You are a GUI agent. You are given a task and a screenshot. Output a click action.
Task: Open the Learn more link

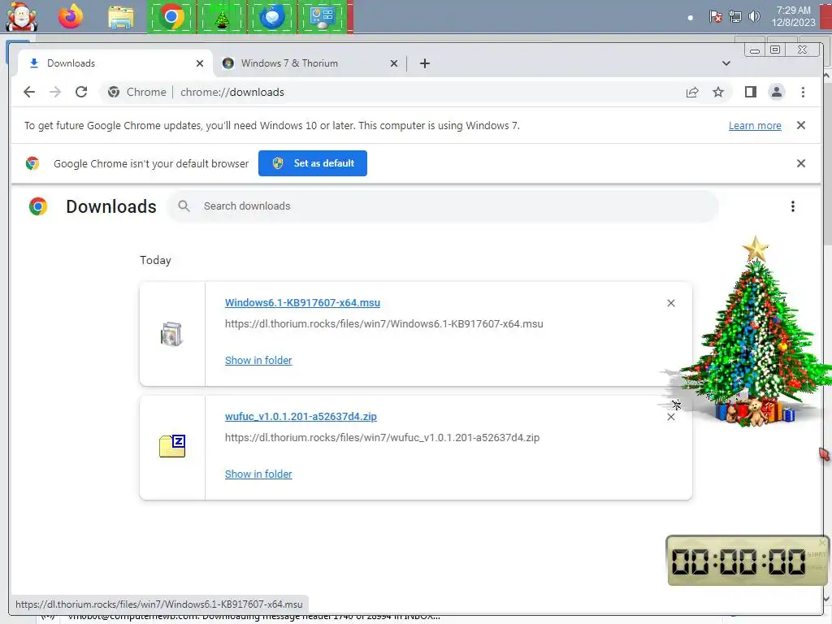pyautogui.click(x=755, y=126)
